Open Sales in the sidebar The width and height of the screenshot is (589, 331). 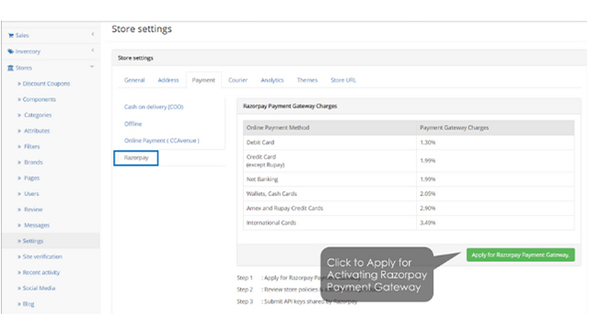pos(22,35)
